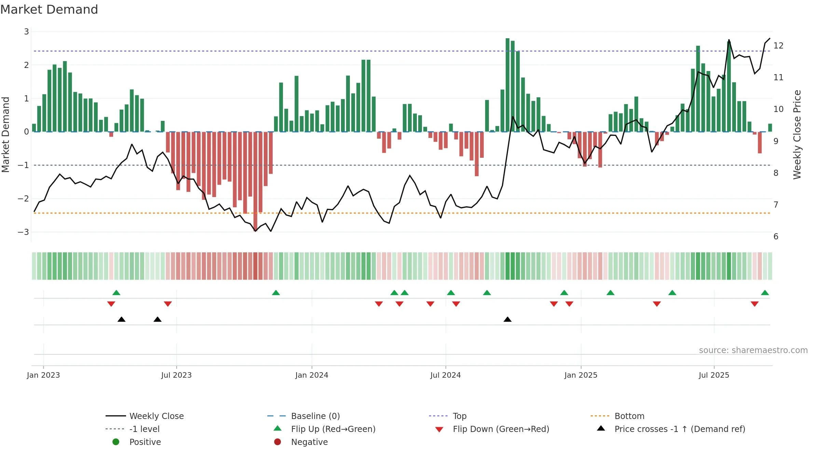Click the black Price crosses -1 legend triangle
820x461 pixels.
click(x=601, y=428)
